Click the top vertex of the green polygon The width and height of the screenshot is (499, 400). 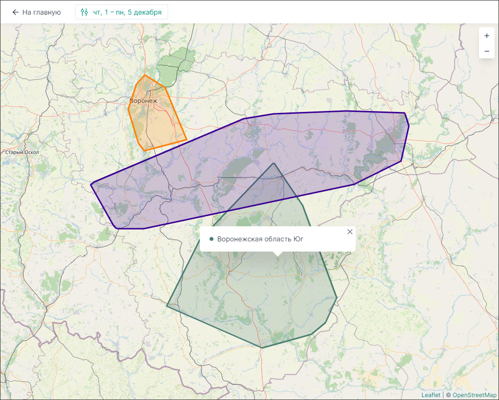tap(274, 164)
